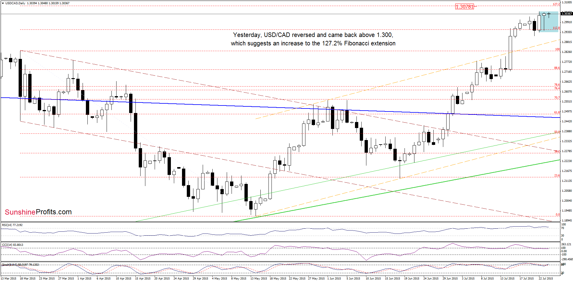Click the 70.7 Fibonacci level label
This screenshot has width=573, height=281.
(557, 98)
